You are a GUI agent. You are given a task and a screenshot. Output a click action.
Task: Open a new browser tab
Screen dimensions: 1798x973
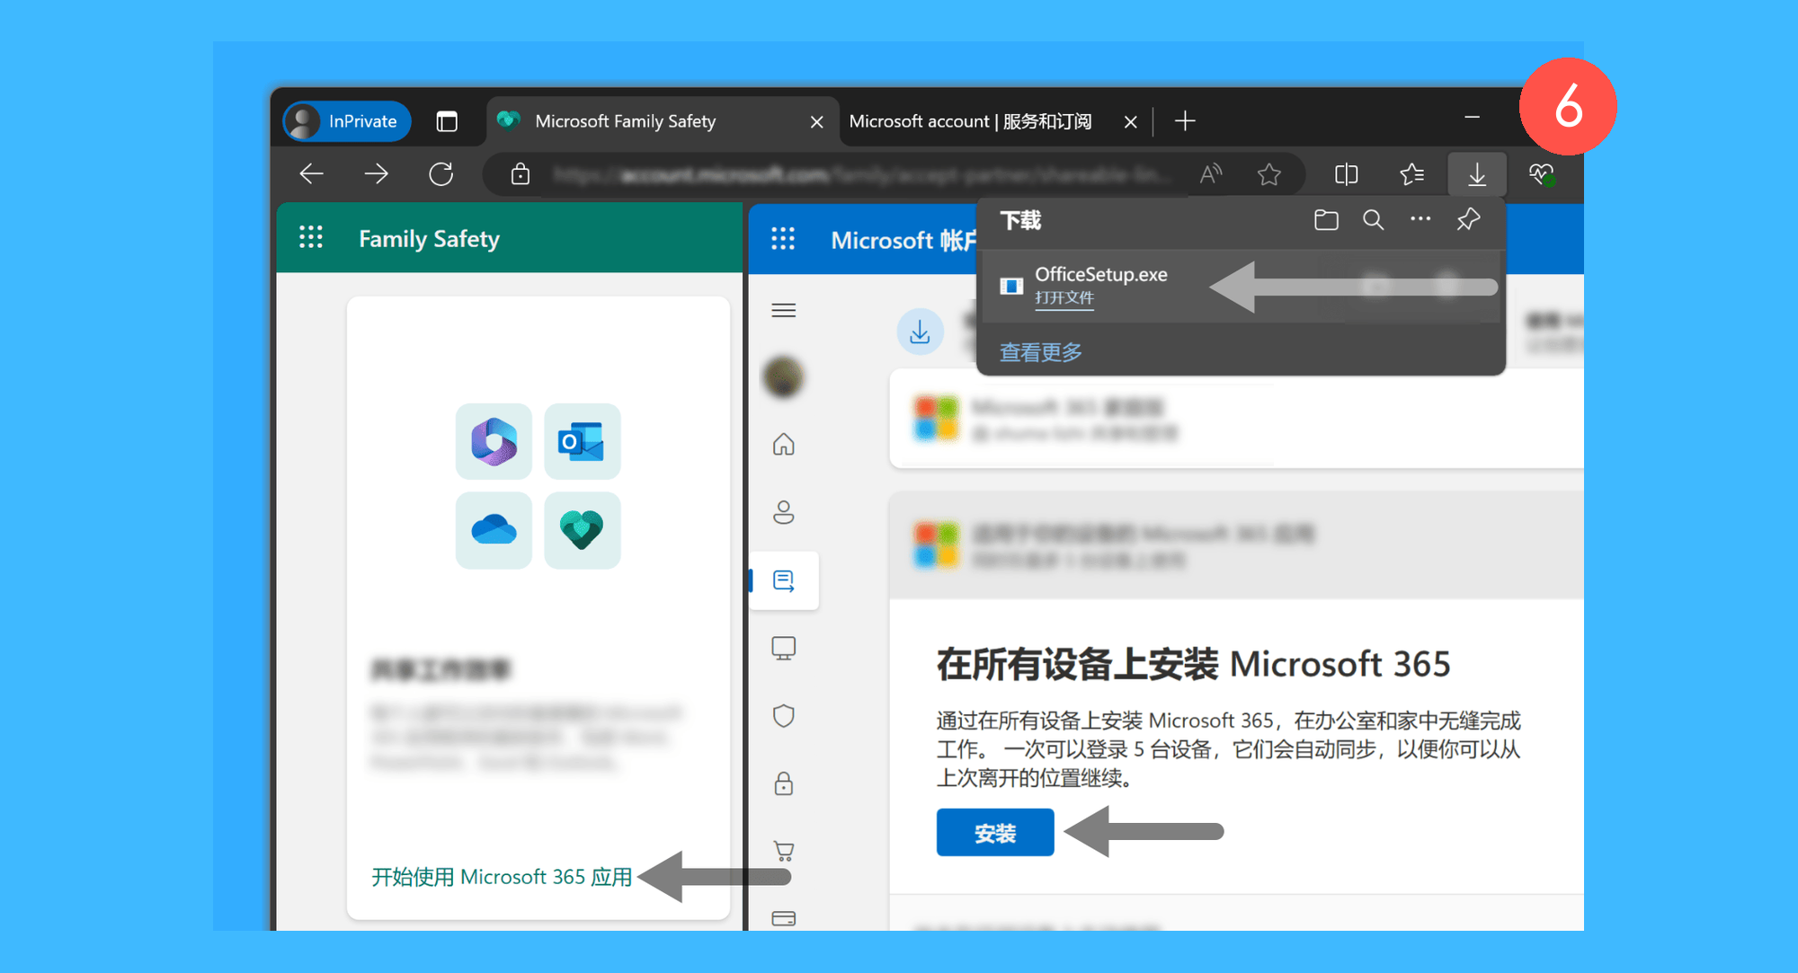coord(1185,121)
